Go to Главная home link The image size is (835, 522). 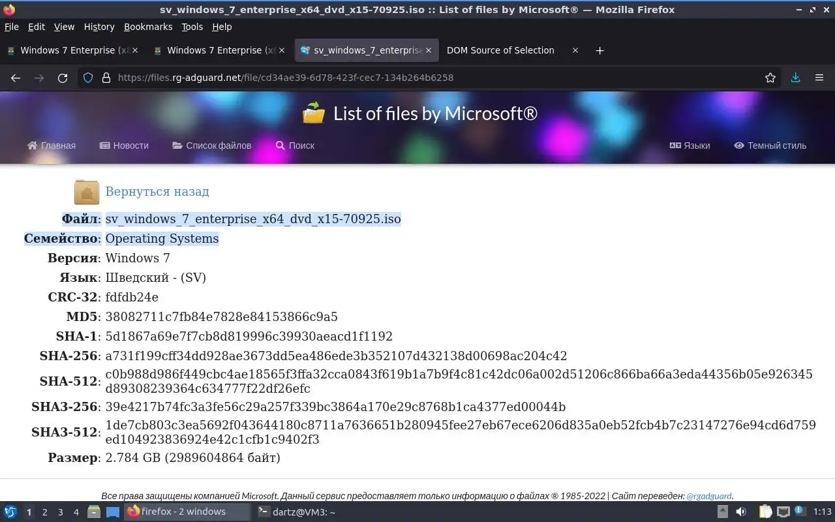tap(52, 146)
